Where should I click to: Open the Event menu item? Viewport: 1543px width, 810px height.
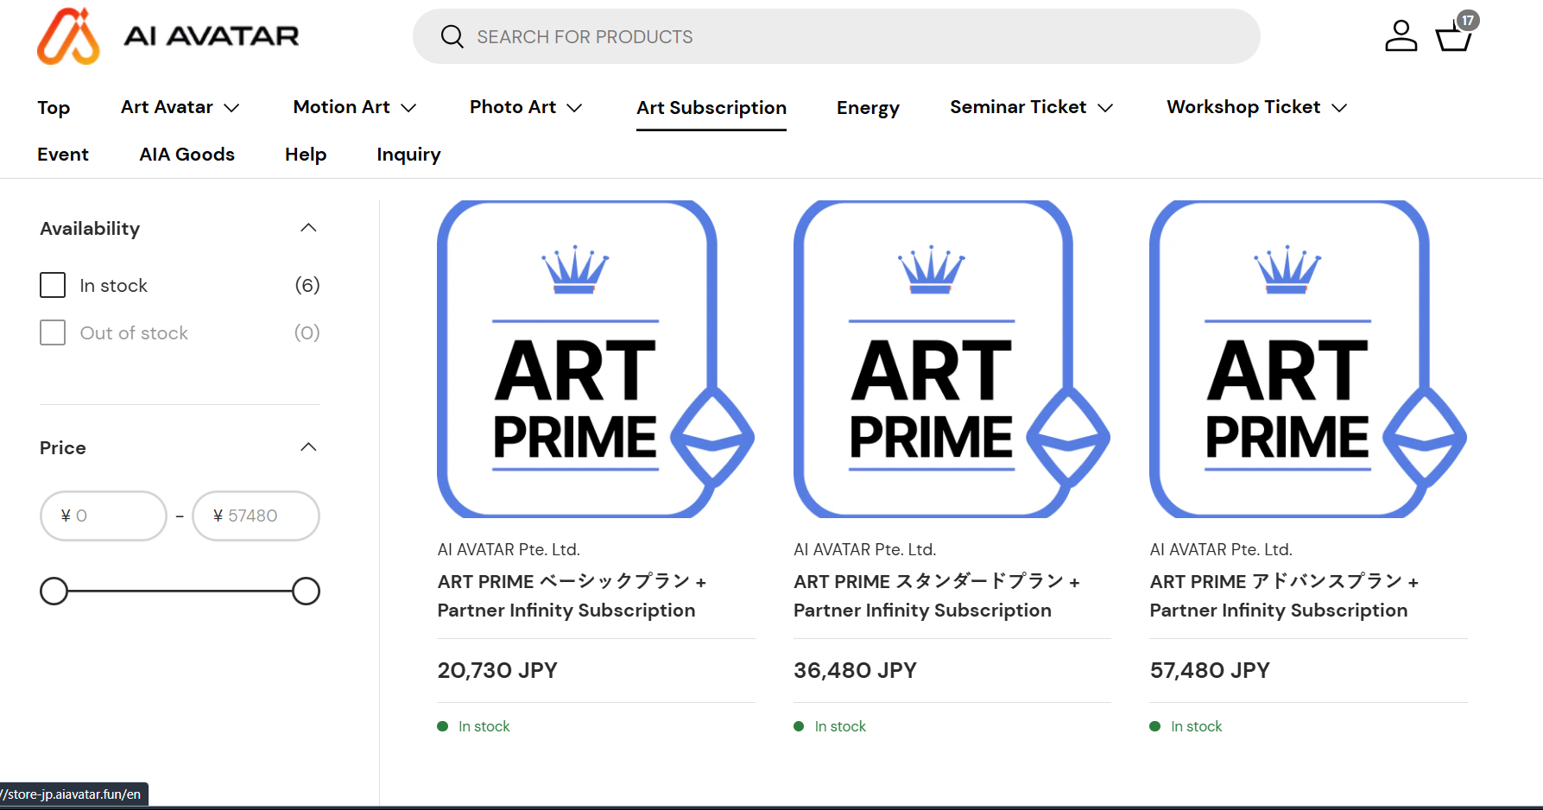(x=63, y=155)
